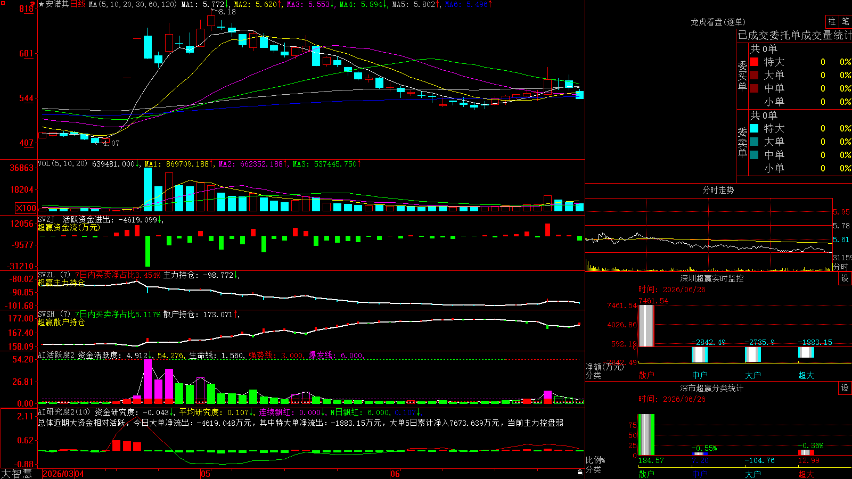The image size is (852, 479).
Task: Click the 安诺其 stock name
Action: click(x=57, y=4)
